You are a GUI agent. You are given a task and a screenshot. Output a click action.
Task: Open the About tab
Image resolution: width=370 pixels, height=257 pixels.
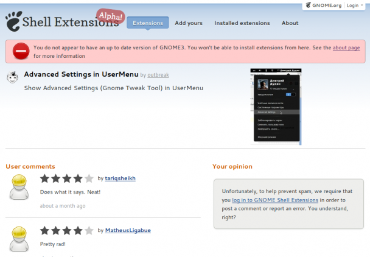coord(290,23)
